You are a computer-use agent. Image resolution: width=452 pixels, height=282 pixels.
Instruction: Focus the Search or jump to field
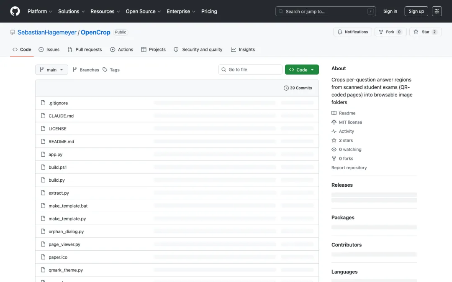coord(326,12)
